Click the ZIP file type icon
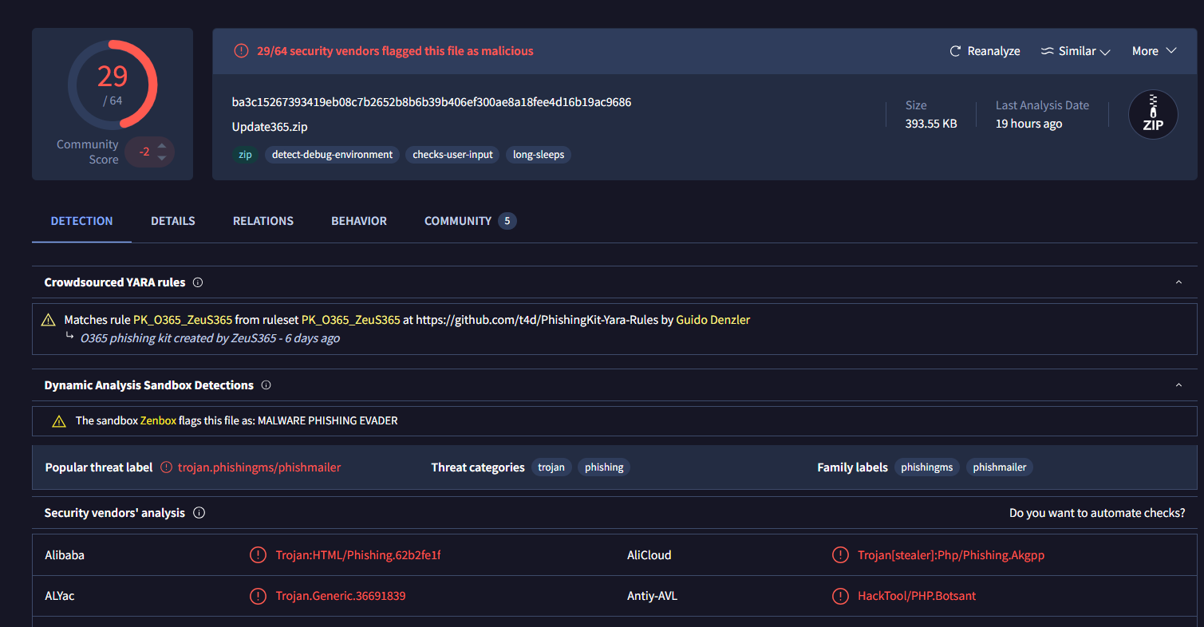 [1153, 115]
